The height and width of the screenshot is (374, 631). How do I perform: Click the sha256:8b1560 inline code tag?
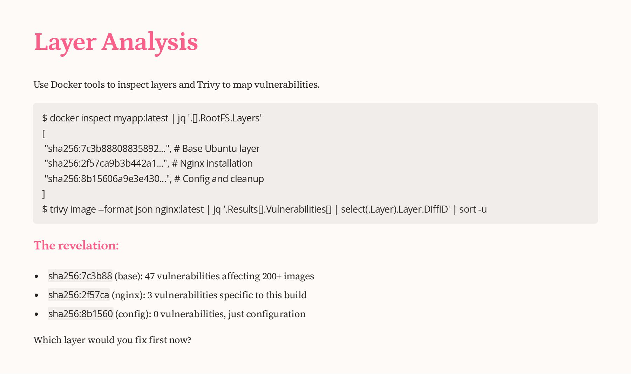pyautogui.click(x=81, y=314)
